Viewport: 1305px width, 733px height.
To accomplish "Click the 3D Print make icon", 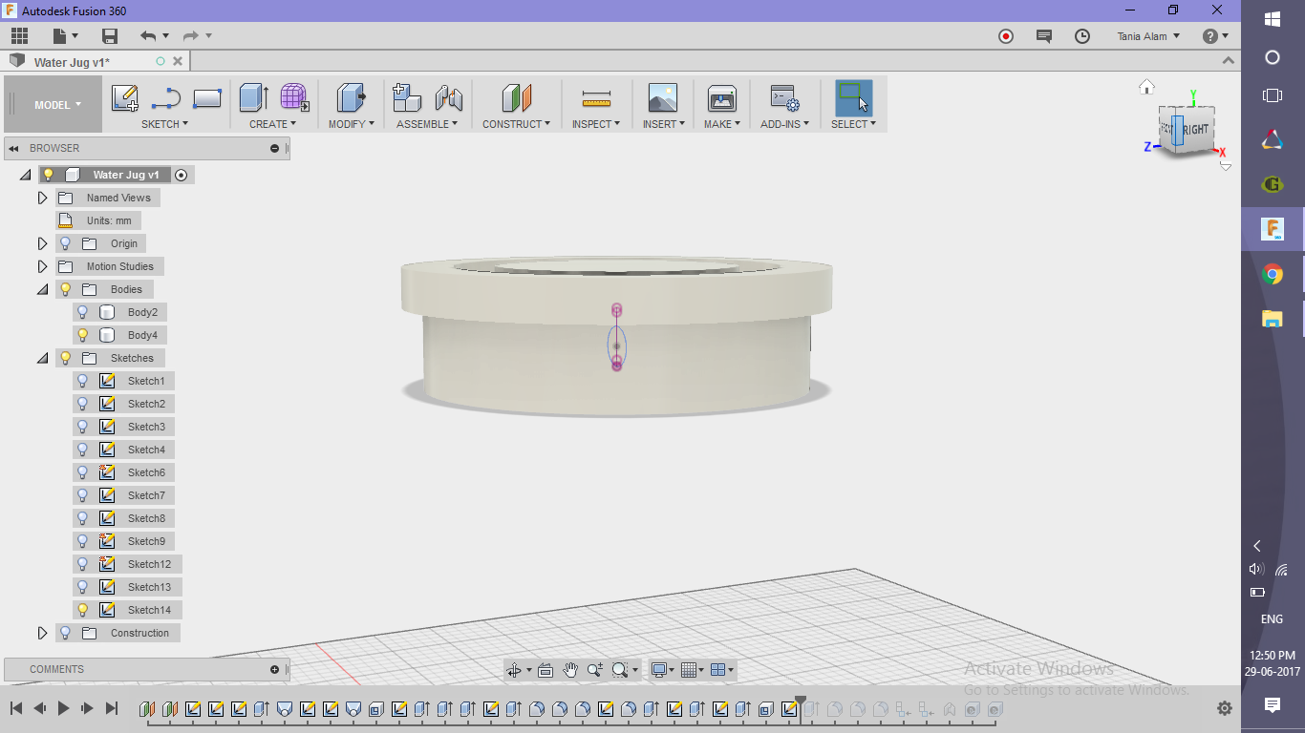I will pyautogui.click(x=721, y=98).
